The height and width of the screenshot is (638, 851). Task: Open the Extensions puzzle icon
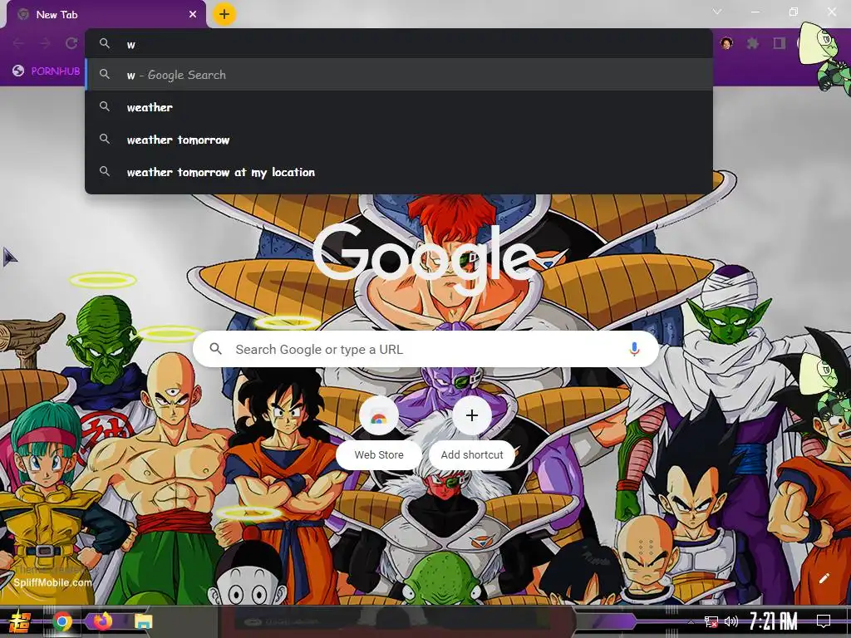click(752, 43)
